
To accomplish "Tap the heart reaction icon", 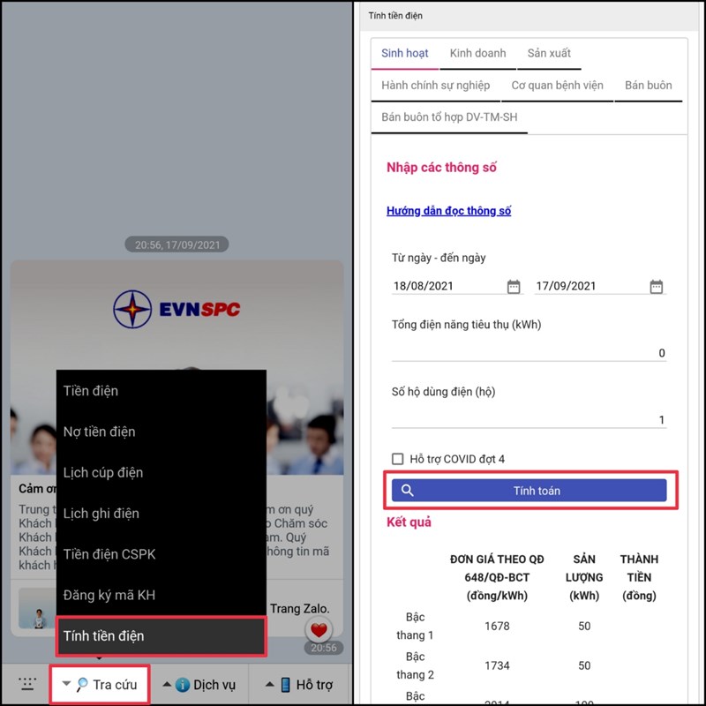I will (x=319, y=630).
